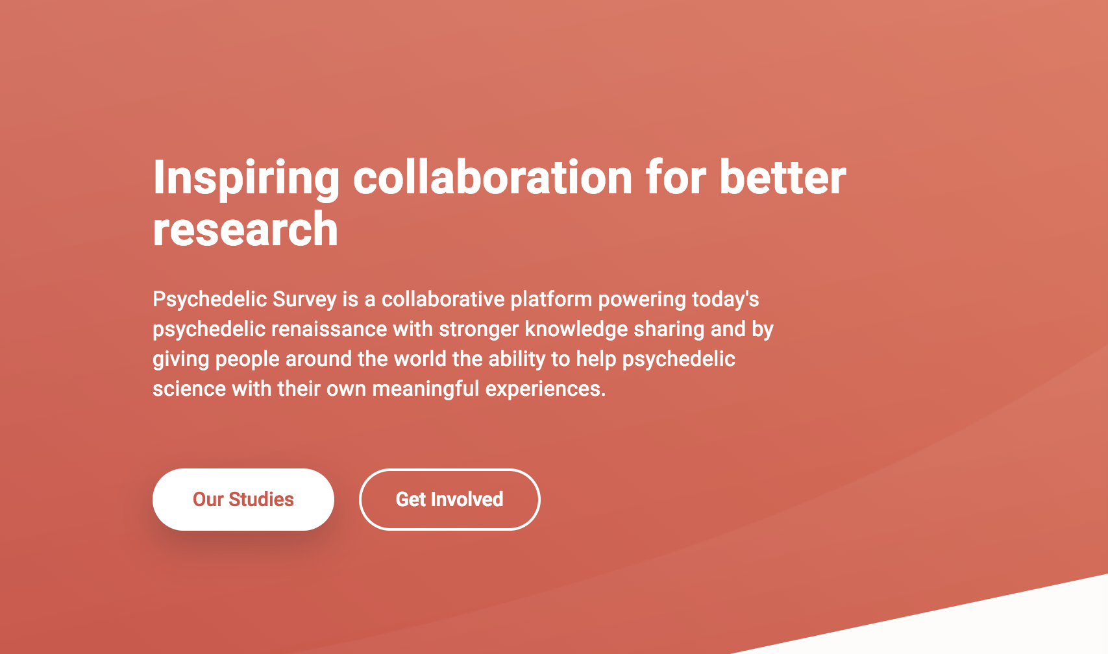Click the Get Involved outlined button
Viewport: 1108px width, 654px height.
(x=450, y=500)
